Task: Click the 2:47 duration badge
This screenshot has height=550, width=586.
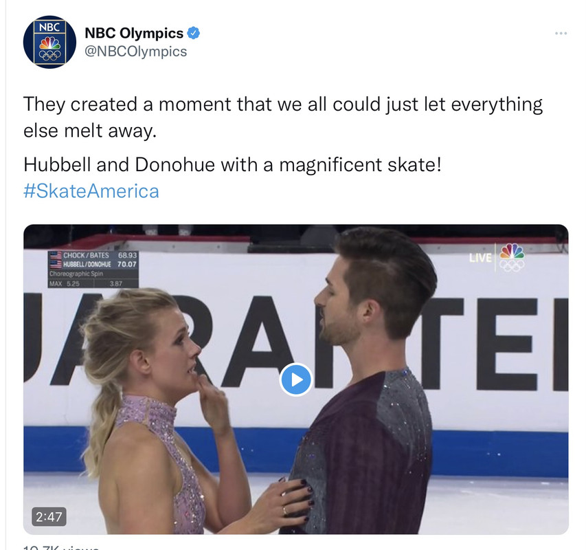Action: point(49,517)
